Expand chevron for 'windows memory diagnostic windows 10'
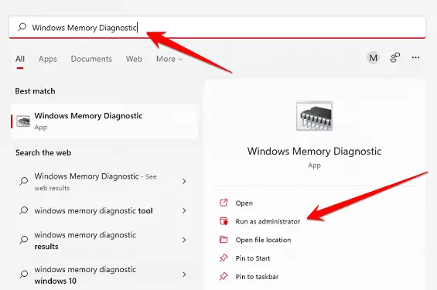437x290 pixels. pyautogui.click(x=184, y=275)
